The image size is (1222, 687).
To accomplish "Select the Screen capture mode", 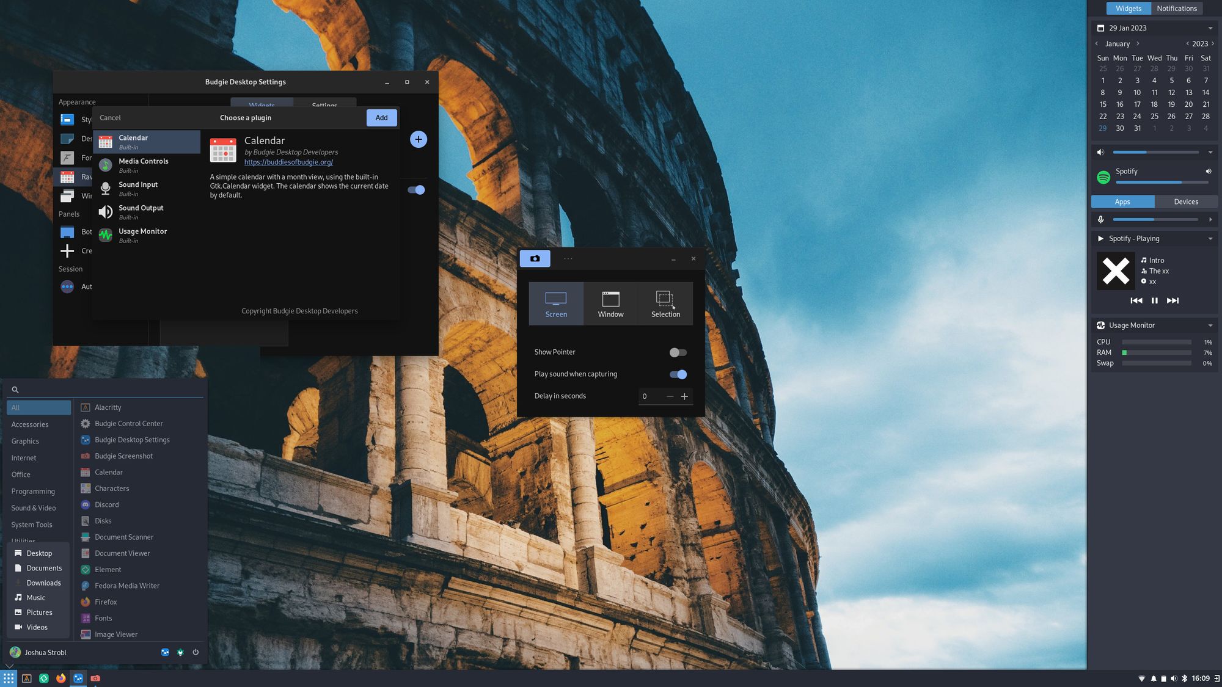I will tap(555, 303).
